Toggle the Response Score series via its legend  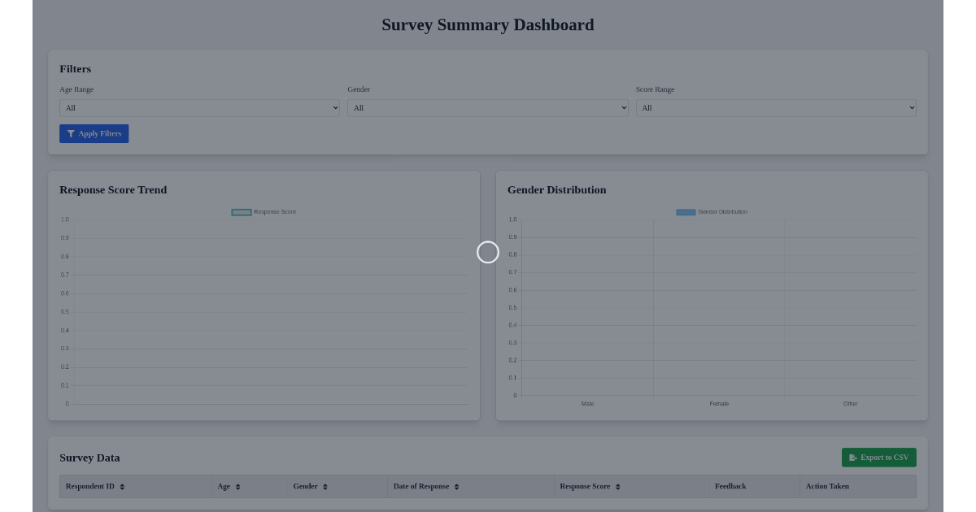[264, 211]
